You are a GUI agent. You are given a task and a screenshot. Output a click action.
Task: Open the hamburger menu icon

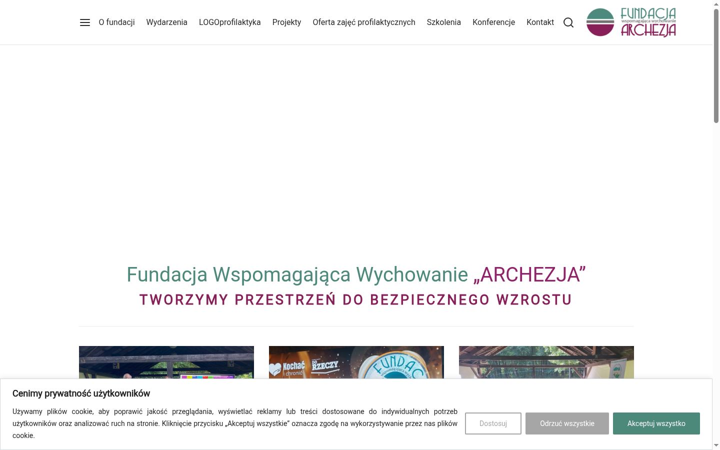point(85,22)
